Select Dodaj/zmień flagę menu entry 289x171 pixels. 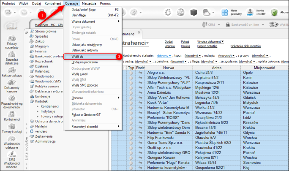point(93,10)
